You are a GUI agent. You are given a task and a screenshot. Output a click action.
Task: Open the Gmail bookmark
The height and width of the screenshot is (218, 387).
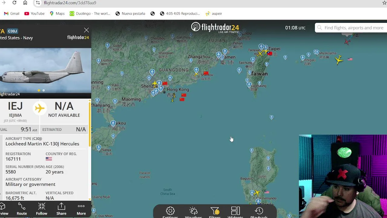tap(11, 14)
